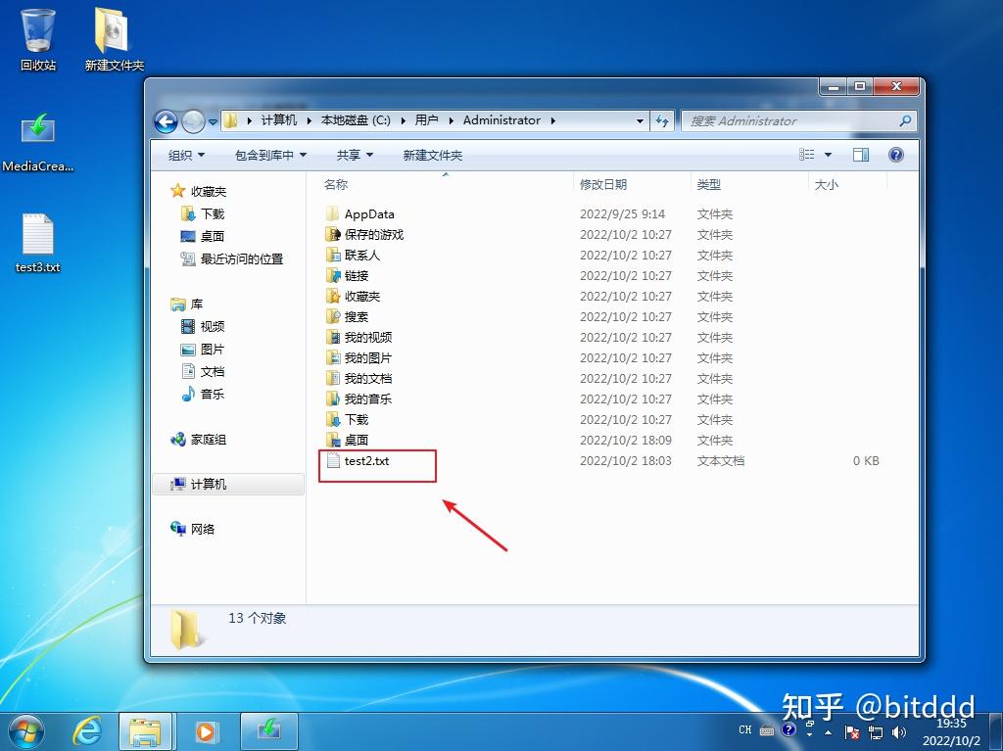Open the MediaCreationTool shortcut on the desktop
Image resolution: width=1003 pixels, height=751 pixels.
coord(36,132)
